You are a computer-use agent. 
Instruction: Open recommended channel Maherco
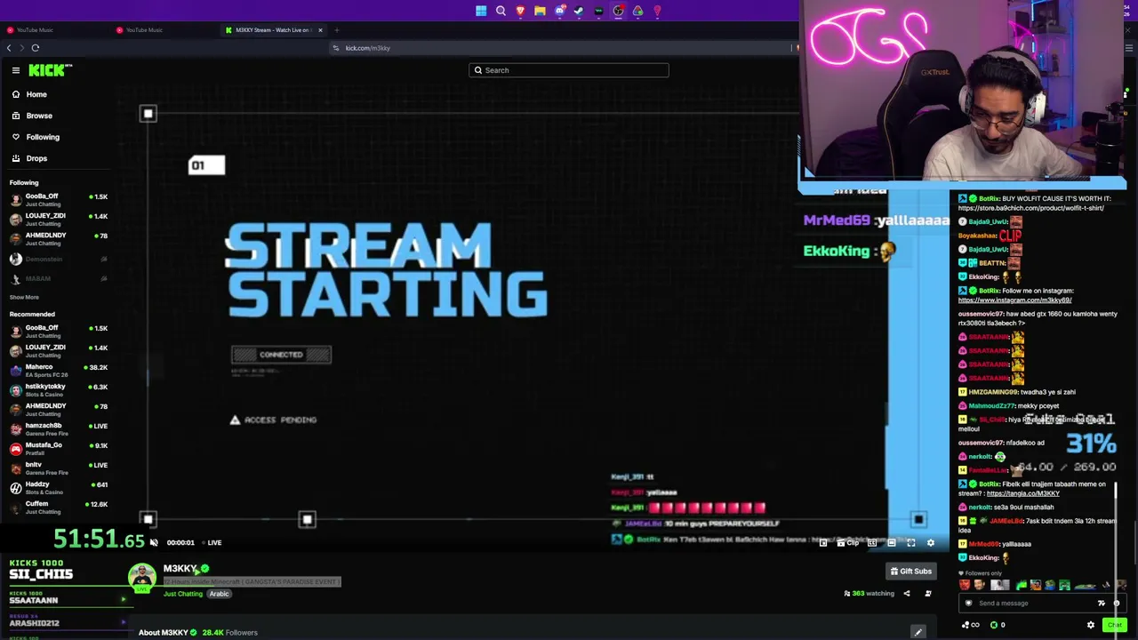pyautogui.click(x=58, y=370)
